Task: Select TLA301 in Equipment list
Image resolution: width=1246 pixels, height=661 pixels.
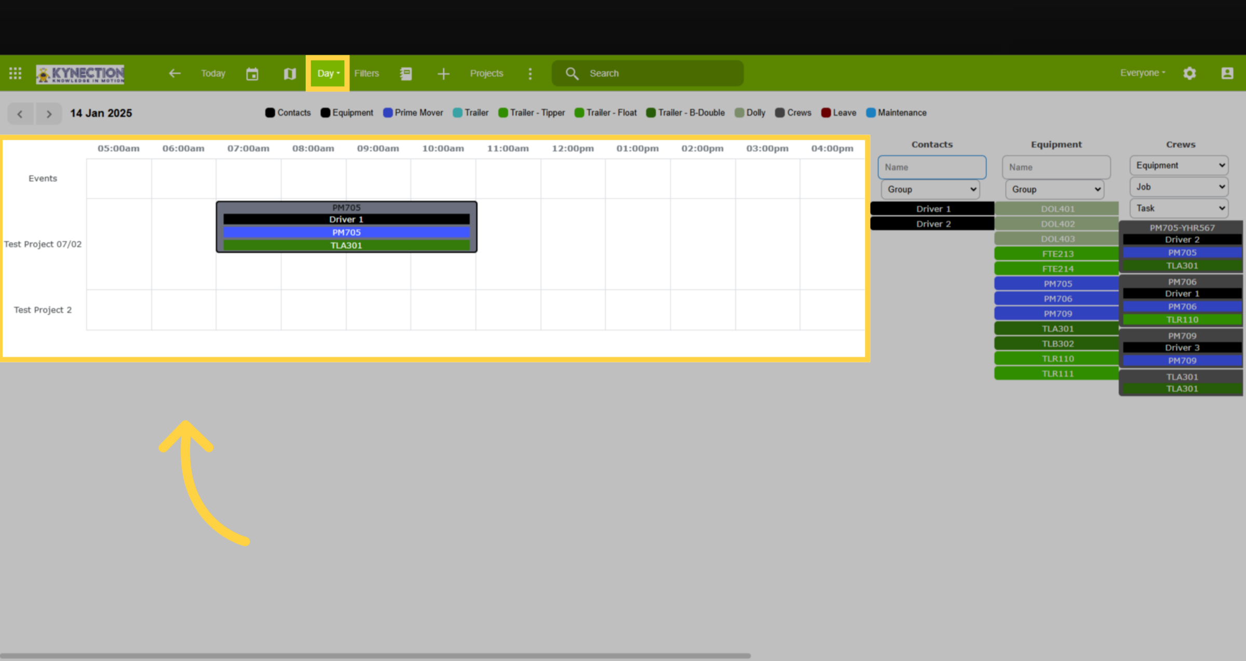Action: pyautogui.click(x=1057, y=328)
